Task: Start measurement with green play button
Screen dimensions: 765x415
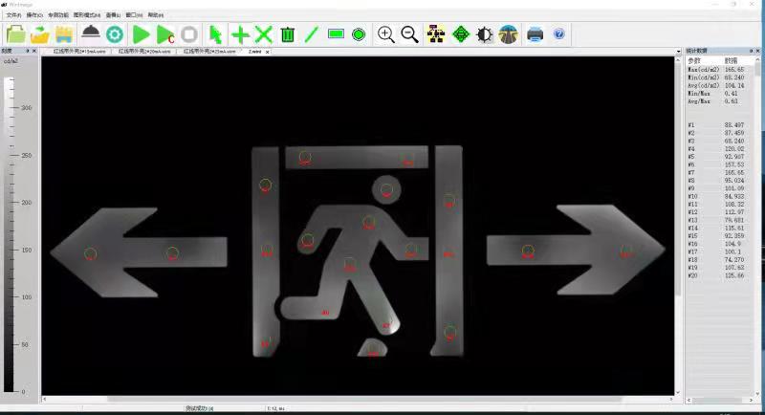Action: point(142,34)
